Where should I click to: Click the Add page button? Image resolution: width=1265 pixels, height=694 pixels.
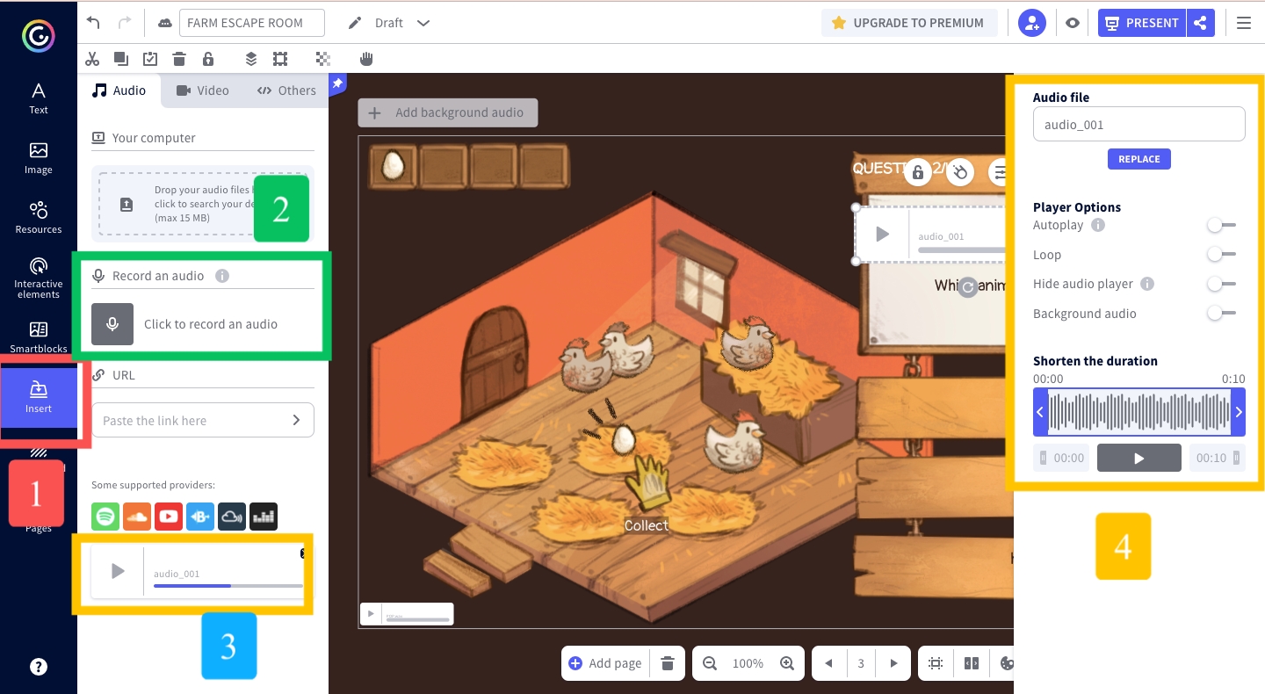[605, 663]
